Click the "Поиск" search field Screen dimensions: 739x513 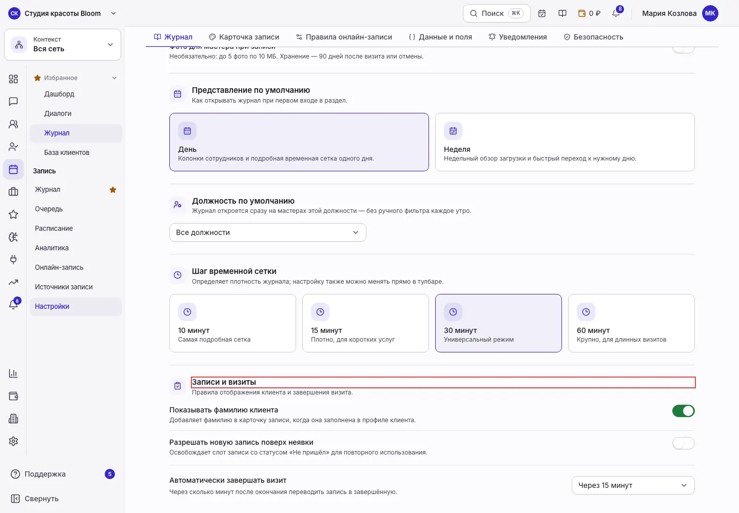[497, 13]
